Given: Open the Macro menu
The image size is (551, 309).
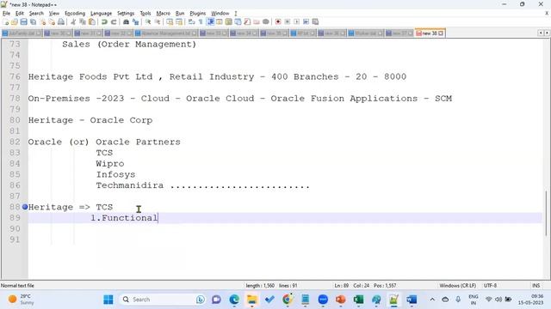Looking at the screenshot, I should 163,14.
